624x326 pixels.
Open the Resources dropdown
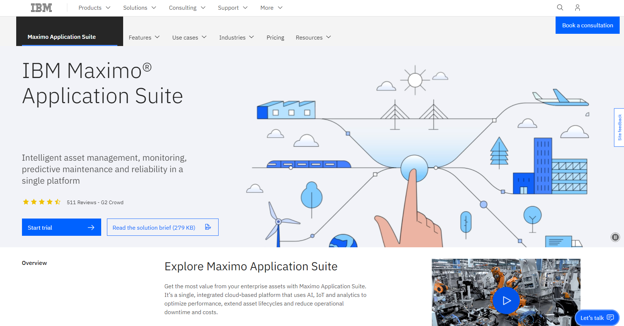(x=313, y=37)
